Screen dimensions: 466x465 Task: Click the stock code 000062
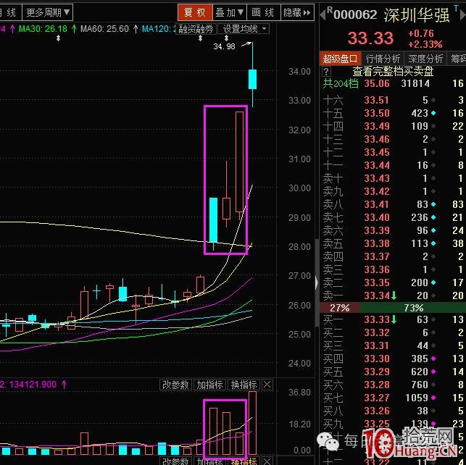coord(355,14)
